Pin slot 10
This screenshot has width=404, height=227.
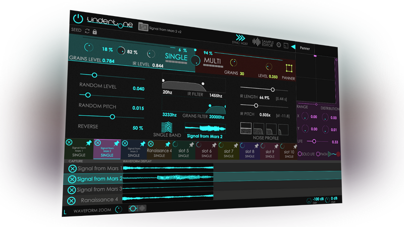click(x=295, y=147)
